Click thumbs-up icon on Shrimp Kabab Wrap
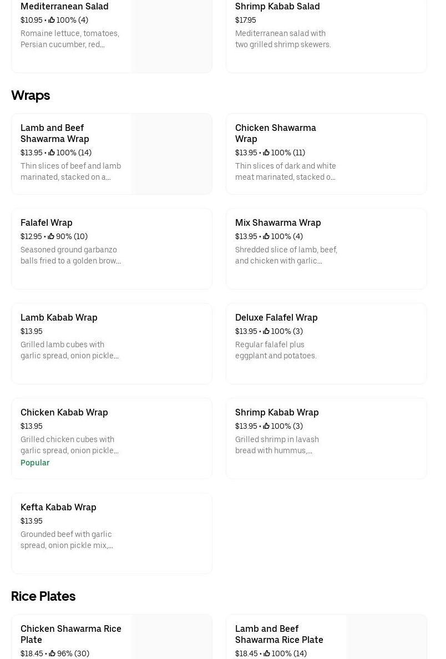 pos(266,426)
